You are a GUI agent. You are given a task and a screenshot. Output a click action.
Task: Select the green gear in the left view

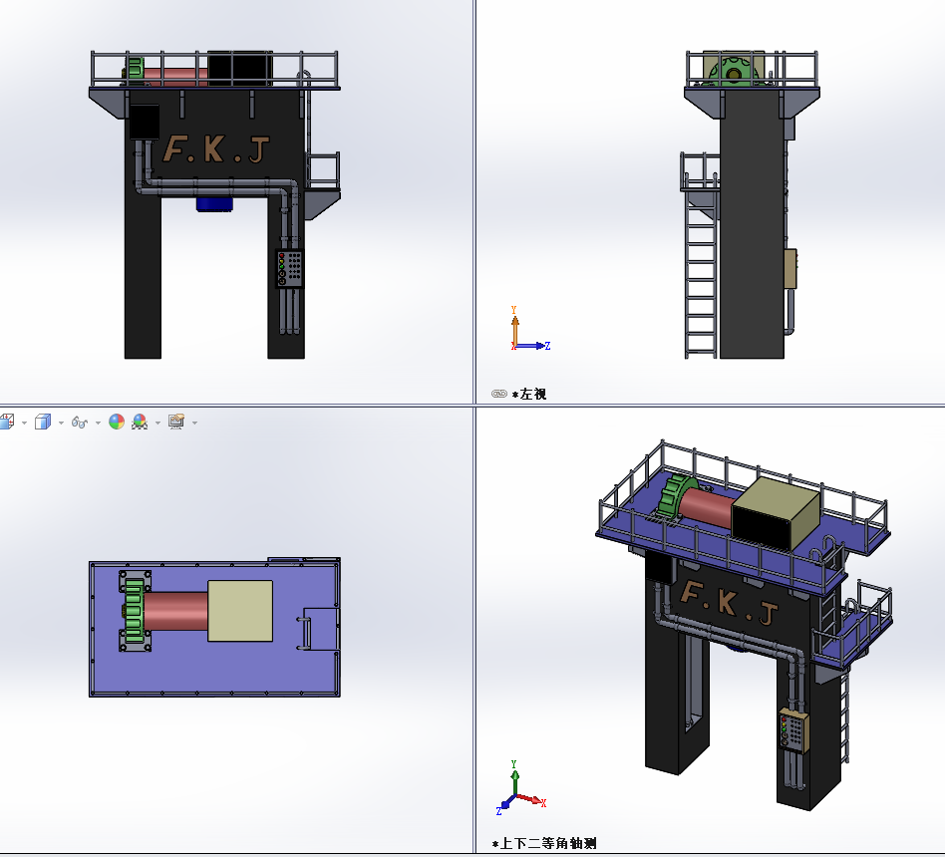[733, 71]
